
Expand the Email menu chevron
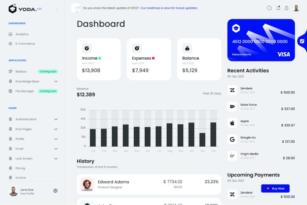click(56, 149)
